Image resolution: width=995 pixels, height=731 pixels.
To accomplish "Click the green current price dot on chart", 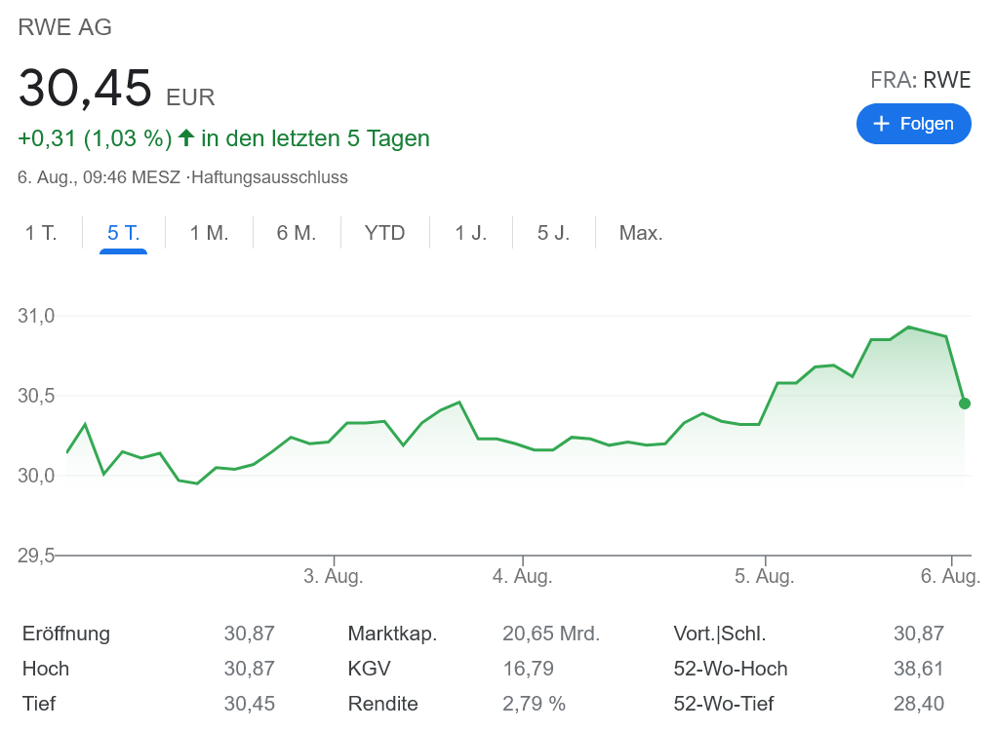I will [x=964, y=404].
